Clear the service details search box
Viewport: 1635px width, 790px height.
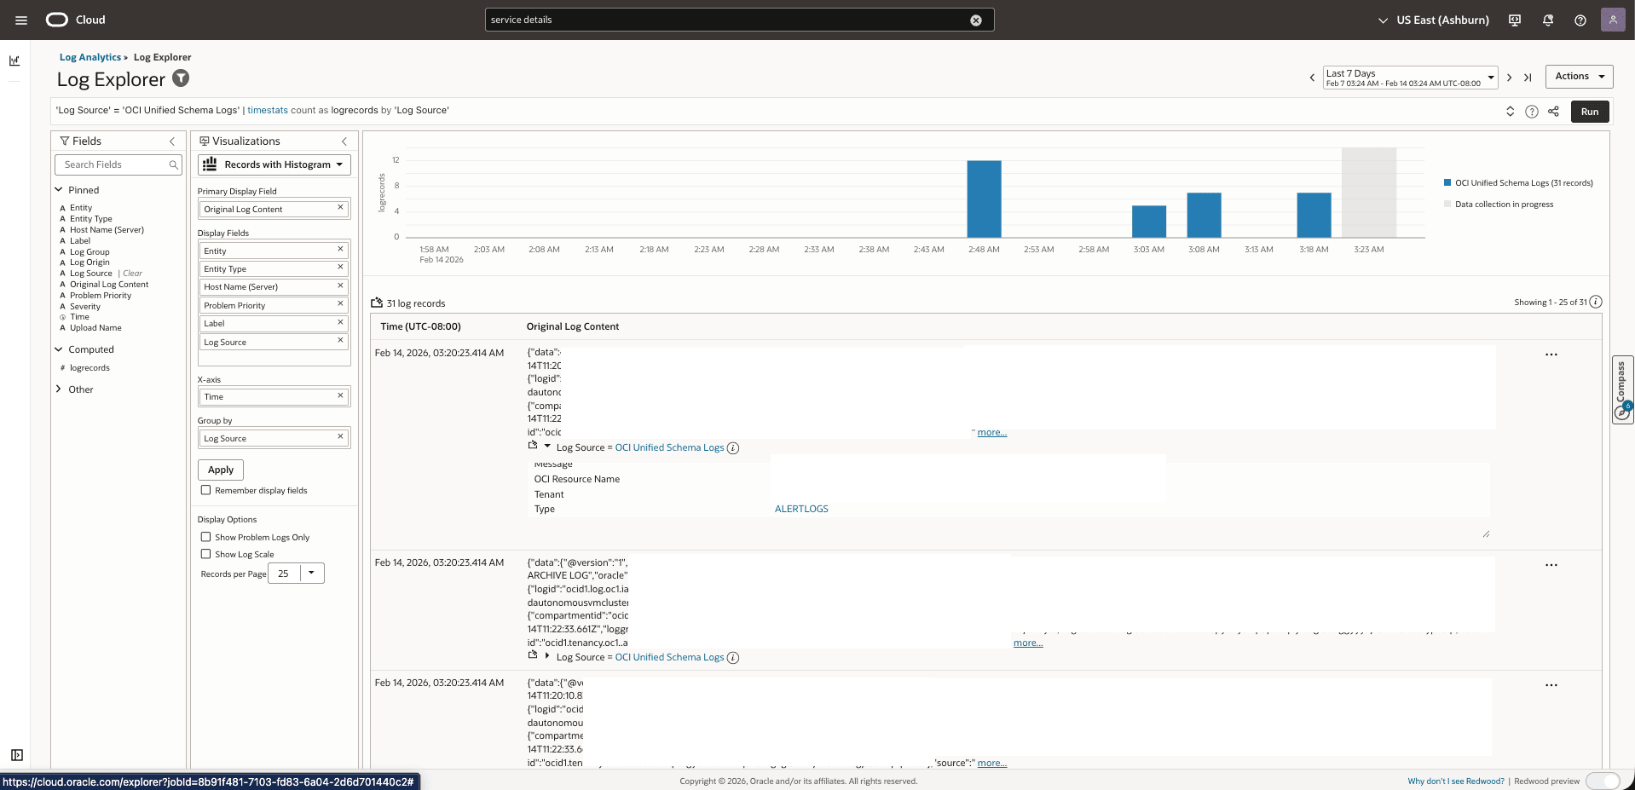tap(976, 20)
